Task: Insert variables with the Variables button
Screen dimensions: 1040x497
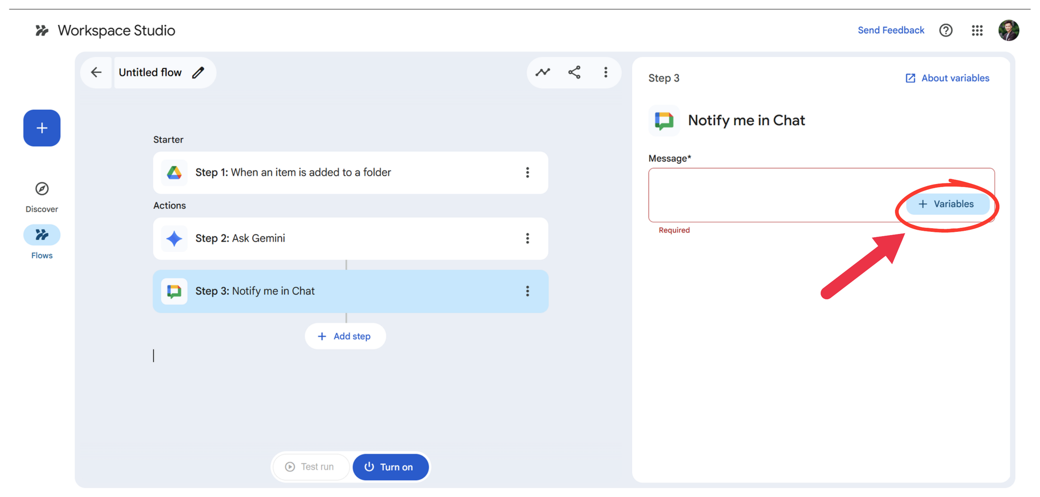Action: (x=947, y=204)
